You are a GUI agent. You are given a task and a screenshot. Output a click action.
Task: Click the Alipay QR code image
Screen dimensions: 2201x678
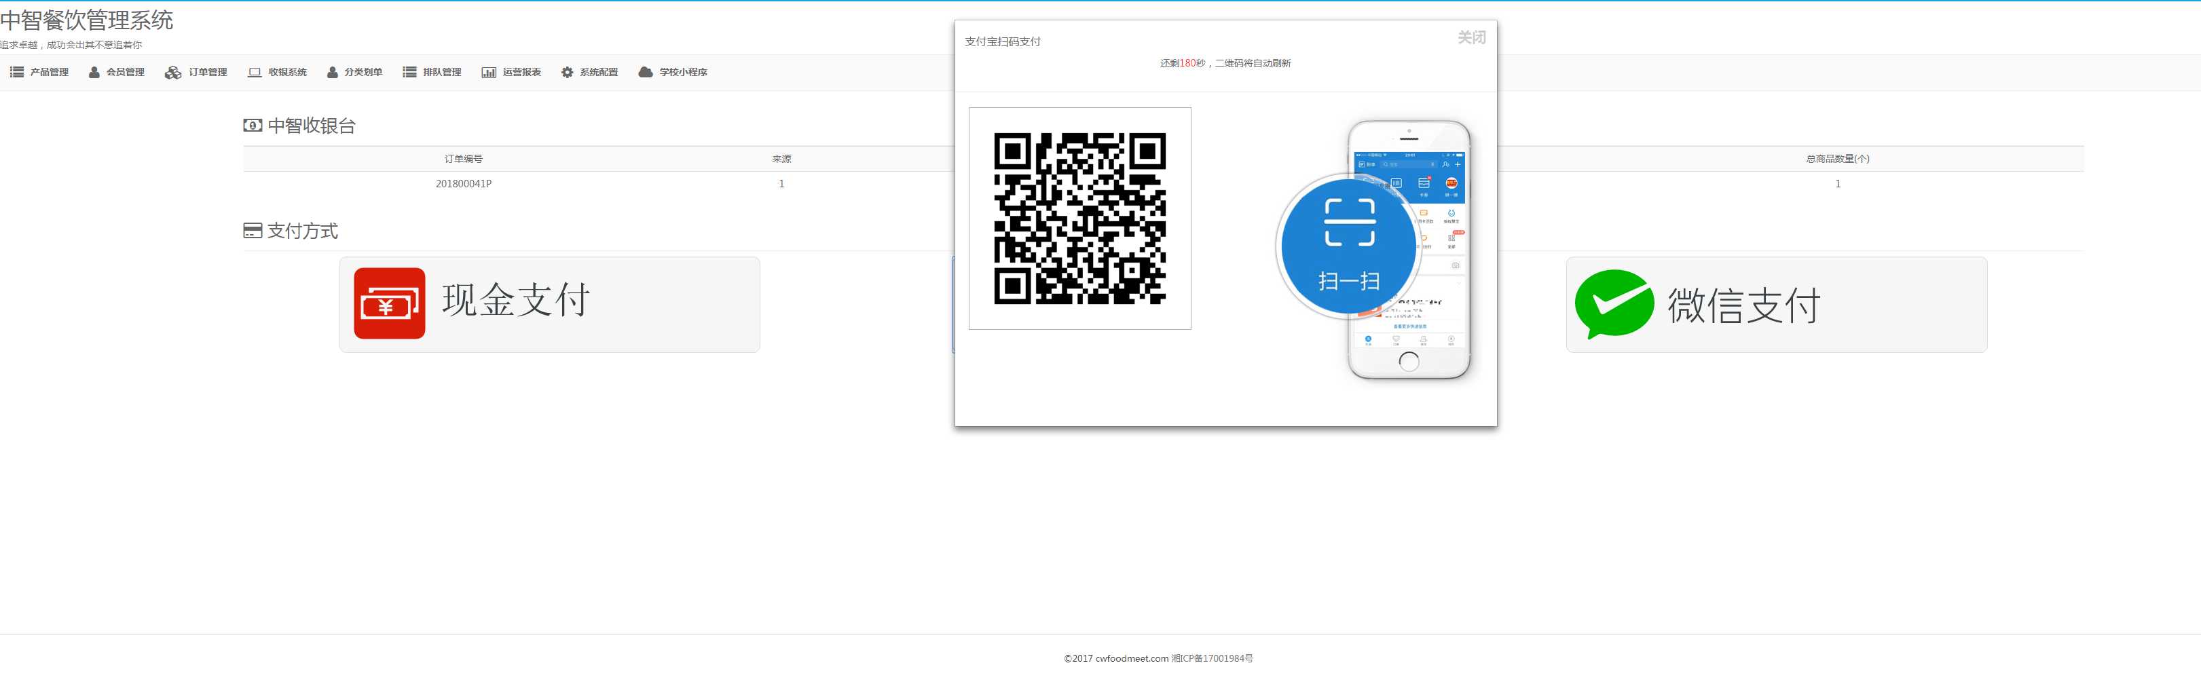[x=1080, y=219]
